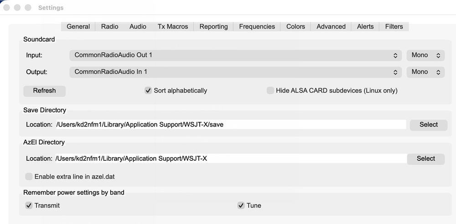Expand the soundcard Input device dropdown

(x=236, y=55)
